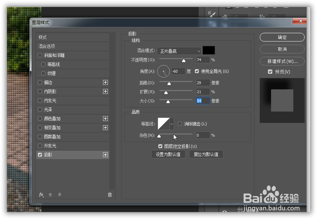Enable Contour (等高线) sub-option checkbox
This screenshot has width=317, height=219.
click(x=43, y=64)
